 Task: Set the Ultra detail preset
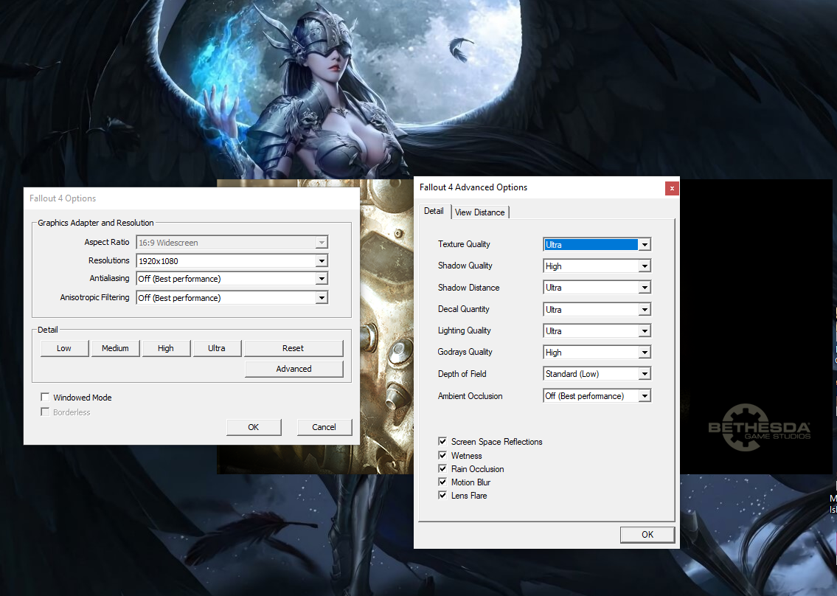click(x=217, y=348)
